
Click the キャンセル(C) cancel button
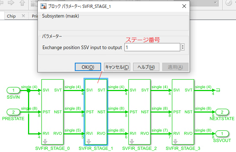(x=117, y=67)
